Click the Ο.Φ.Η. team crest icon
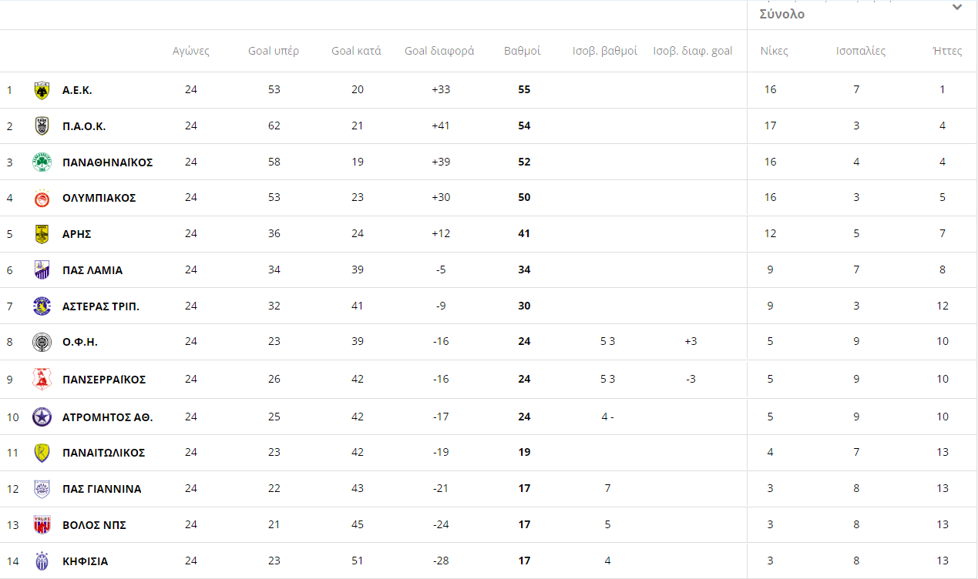The height and width of the screenshot is (579, 978). (x=42, y=342)
